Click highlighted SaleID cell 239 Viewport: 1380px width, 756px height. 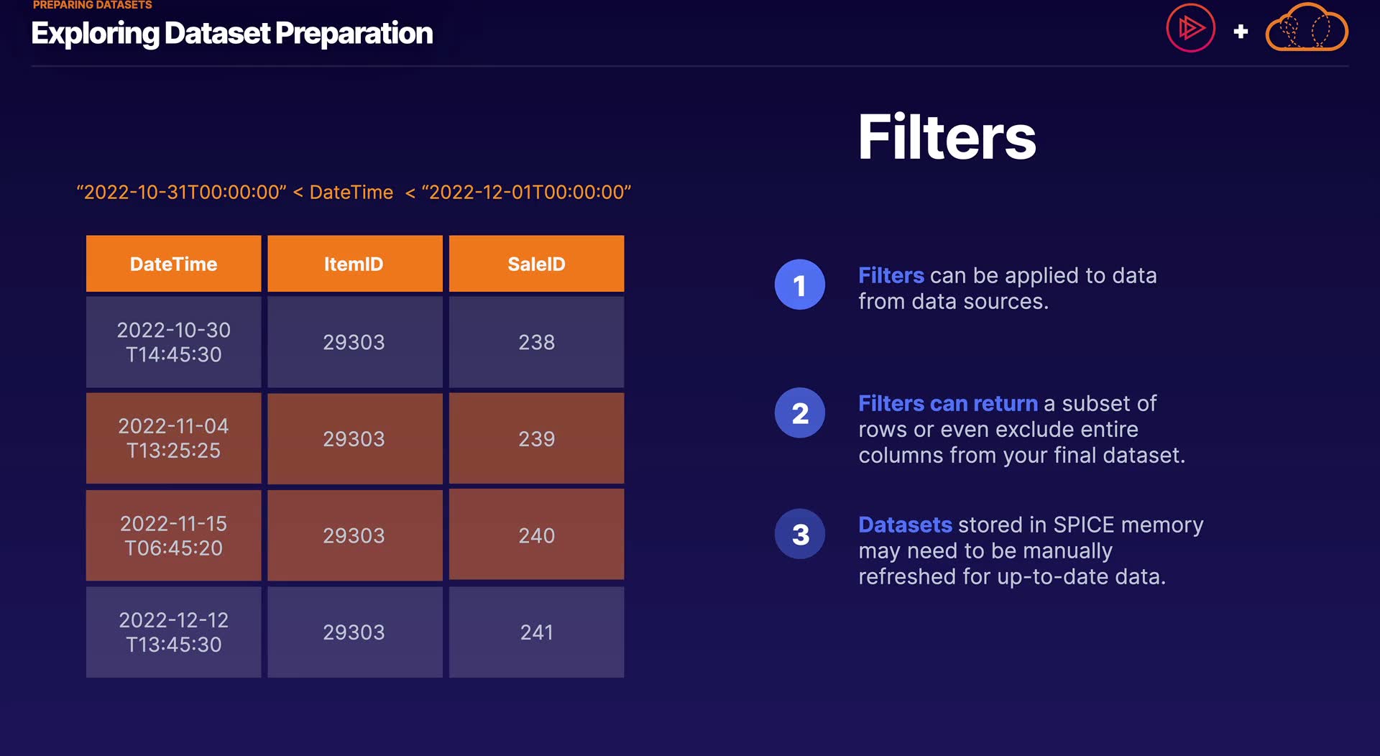(536, 438)
